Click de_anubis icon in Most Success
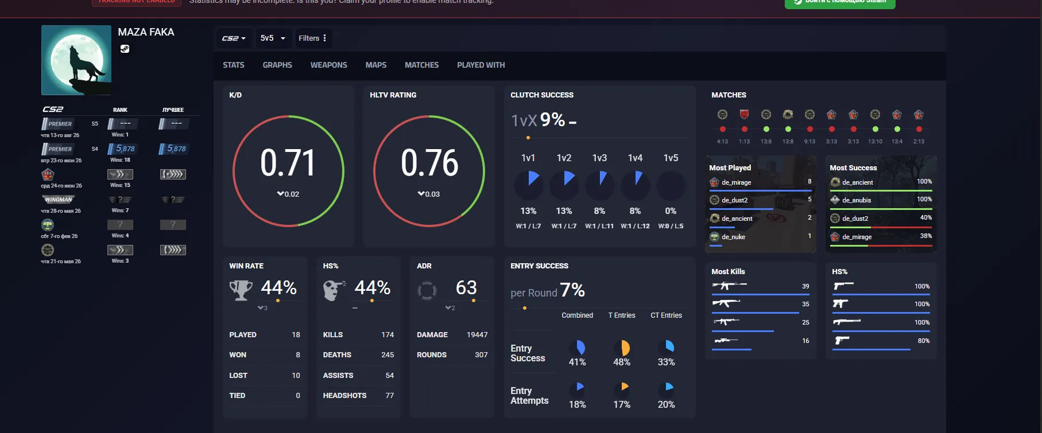Screen dimensions: 1042x433 point(835,200)
